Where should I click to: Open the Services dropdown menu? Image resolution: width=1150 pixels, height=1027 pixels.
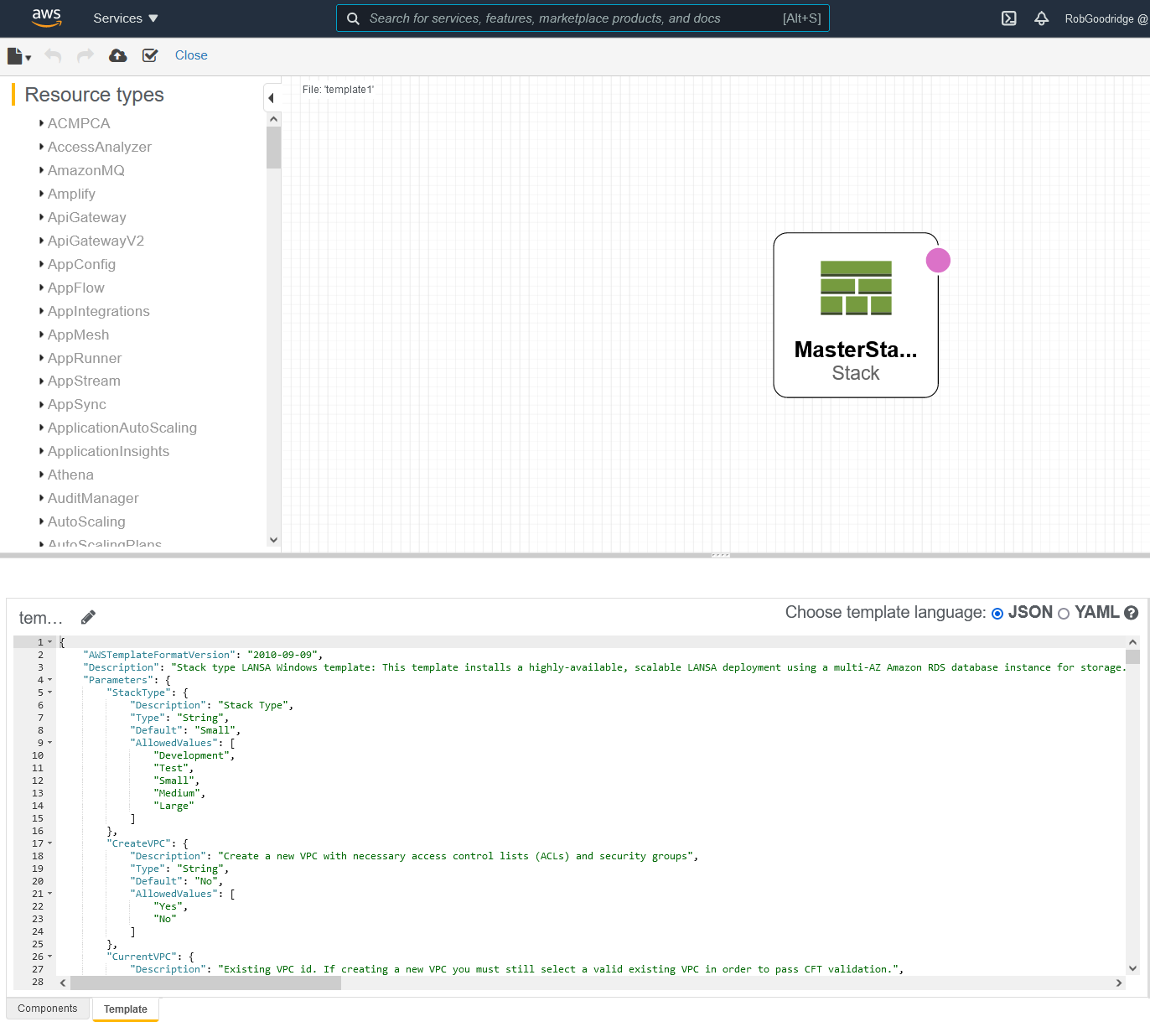[125, 18]
